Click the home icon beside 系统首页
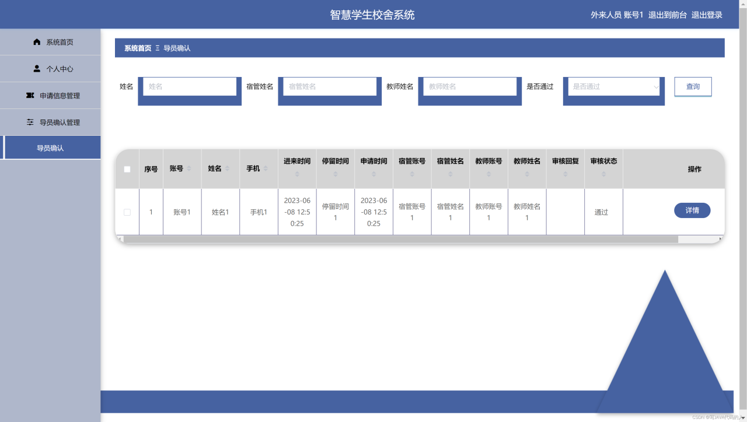747x422 pixels. (37, 42)
